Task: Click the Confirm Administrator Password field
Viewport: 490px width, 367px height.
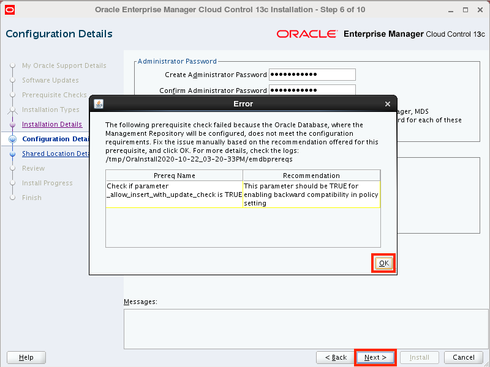Action: (312, 90)
